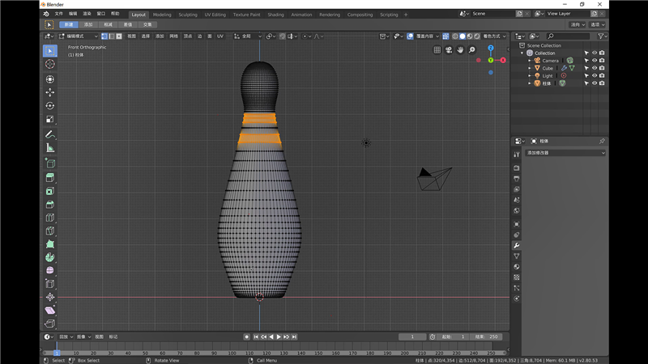The image size is (648, 364).
Task: Hide the Light object in outliner
Action: tap(595, 75)
